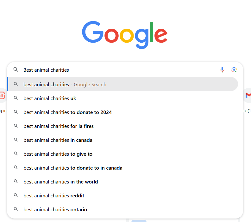The width and height of the screenshot is (251, 222).
Task: Click the magnifier icon beside the 'ontario' suggestion
Action: 16,209
